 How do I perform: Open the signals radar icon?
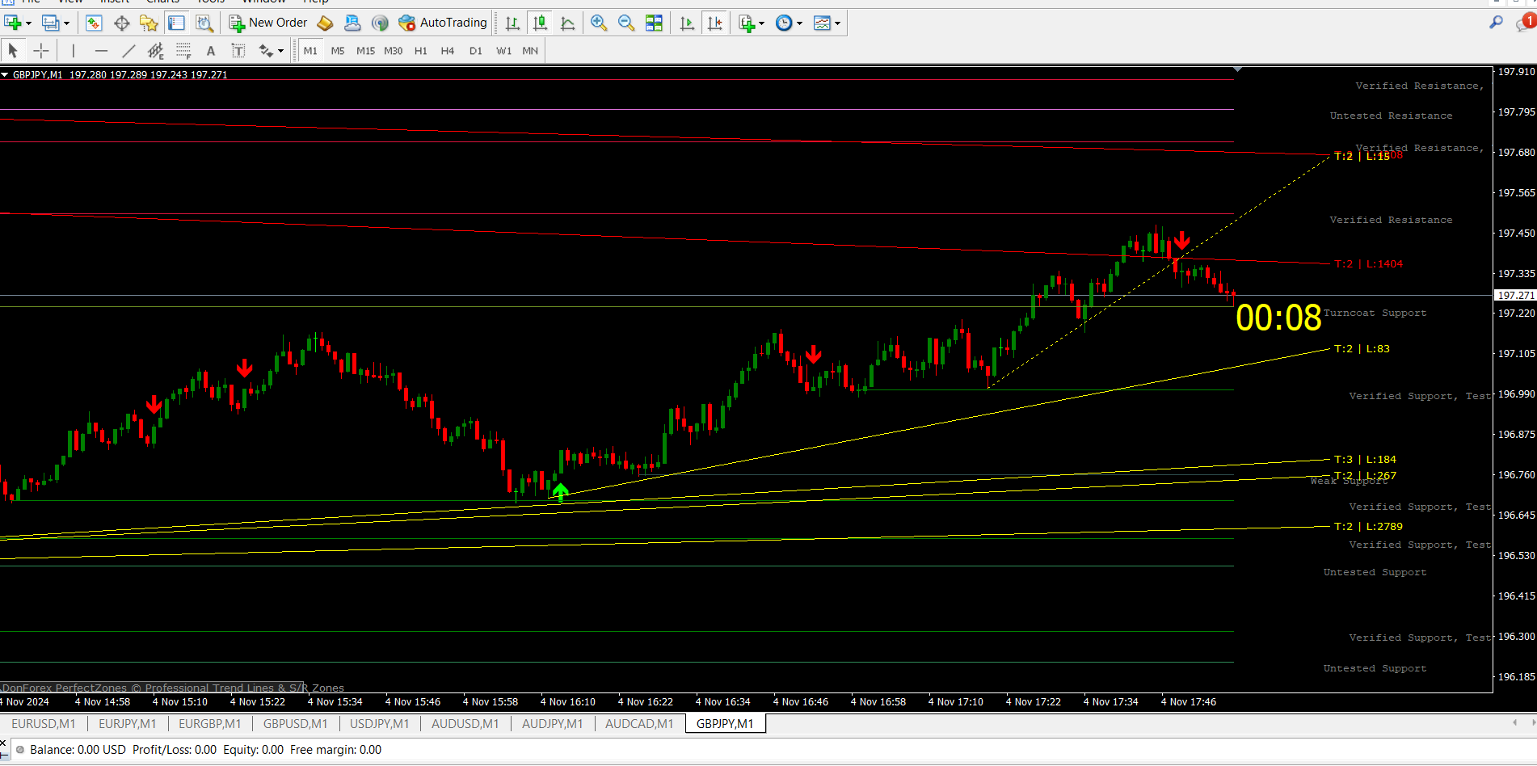pyautogui.click(x=380, y=23)
